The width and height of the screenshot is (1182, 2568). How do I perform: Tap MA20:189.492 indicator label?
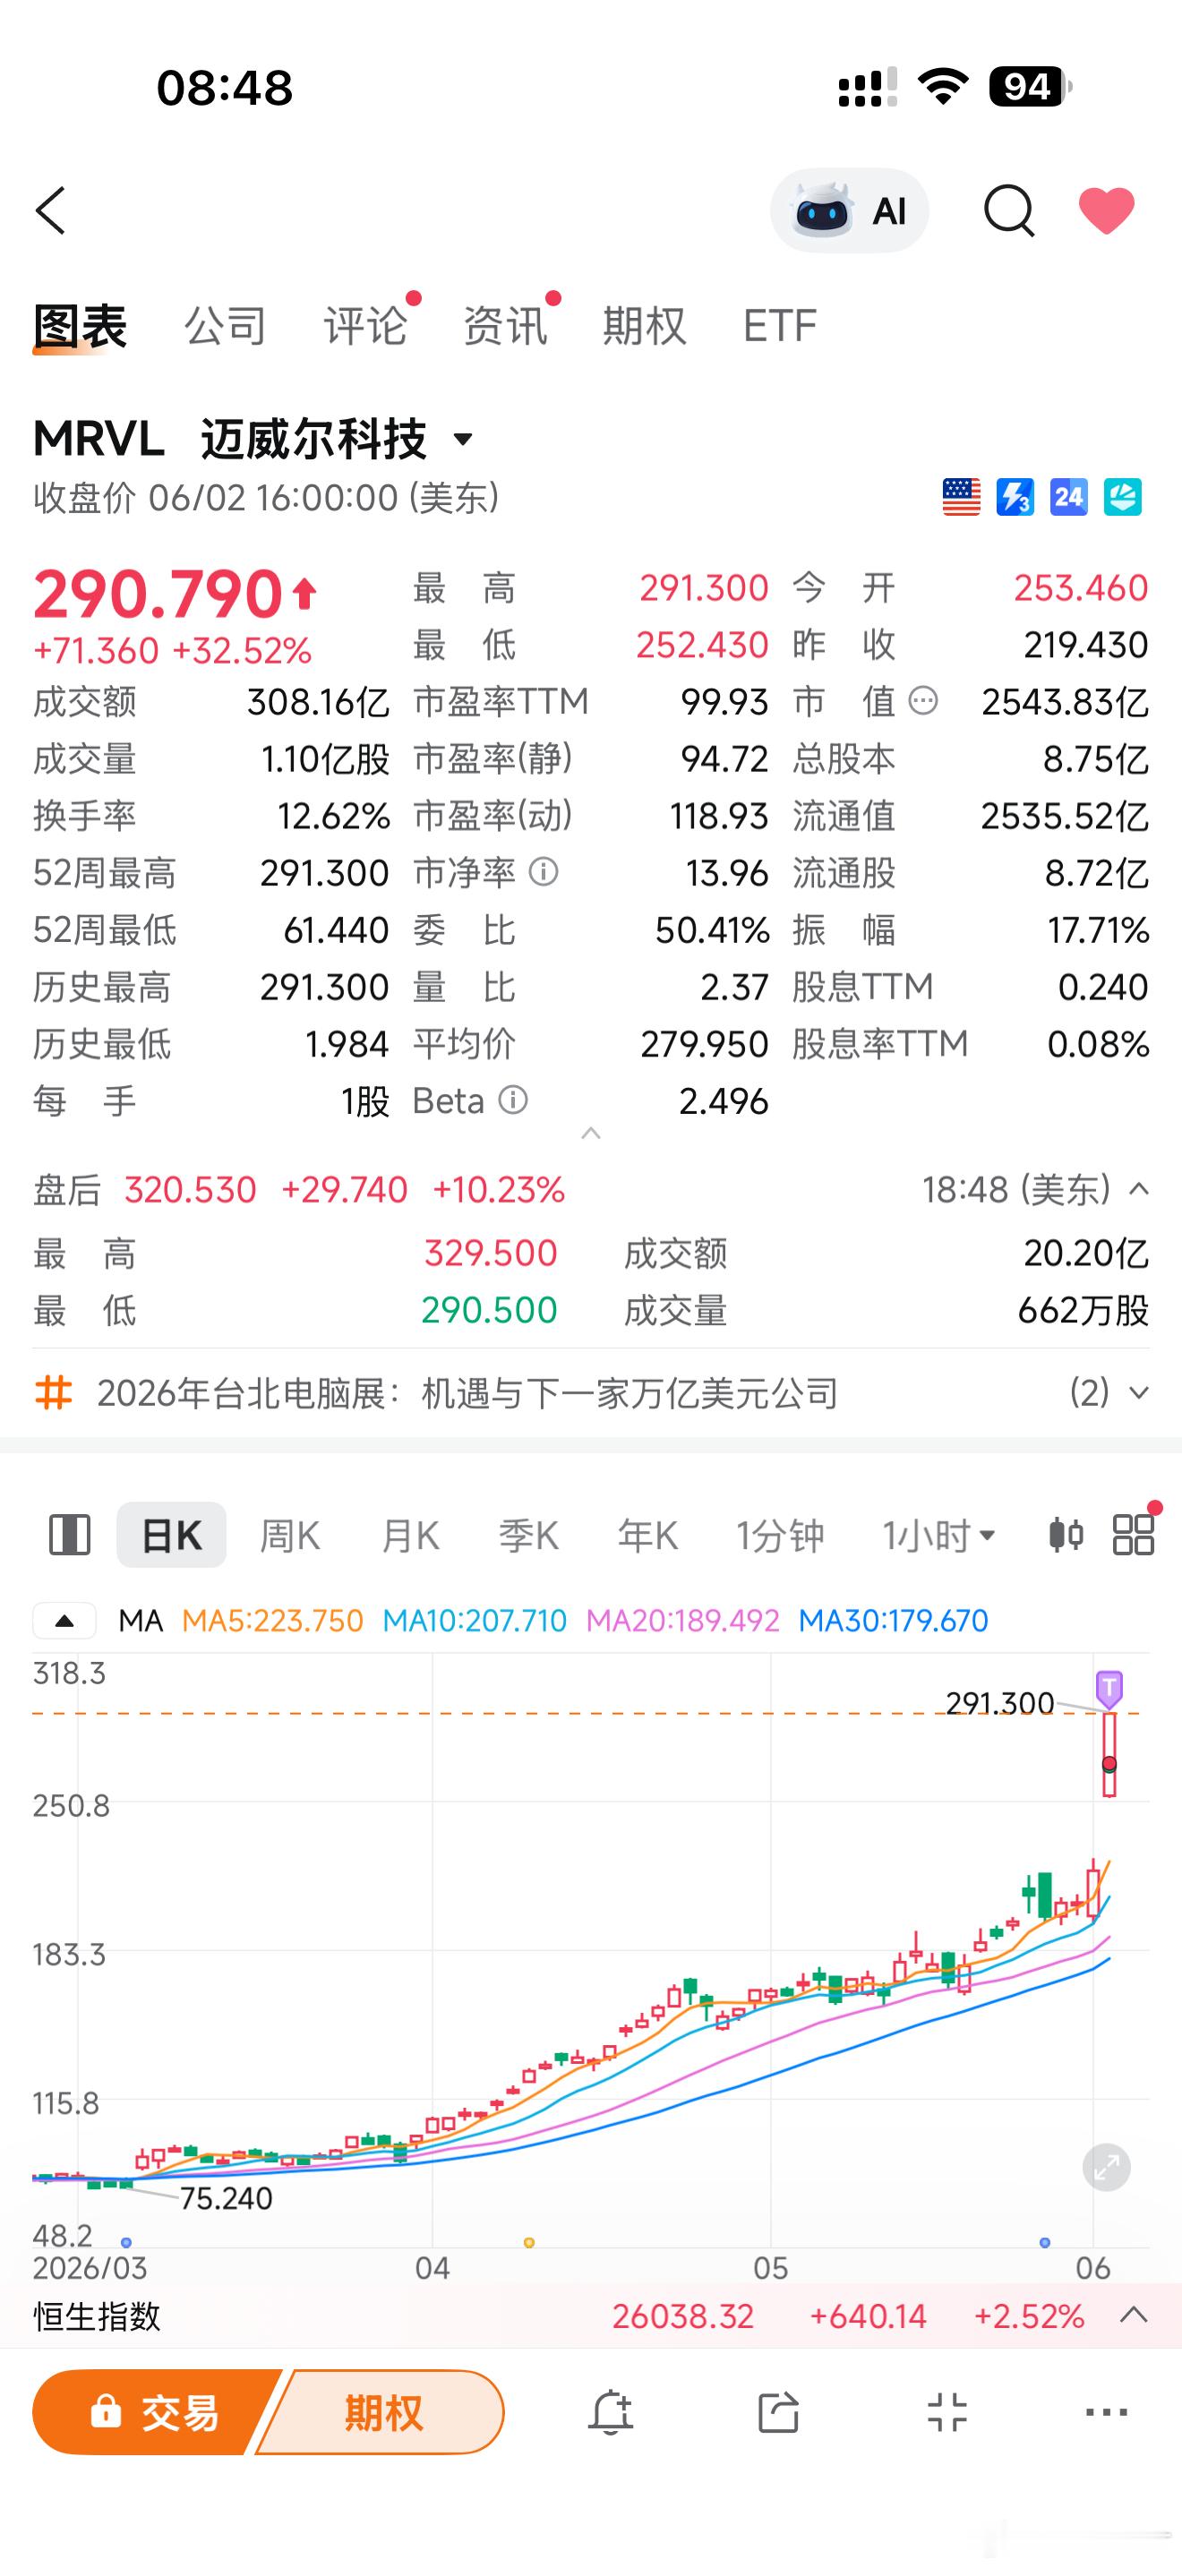tap(682, 1621)
